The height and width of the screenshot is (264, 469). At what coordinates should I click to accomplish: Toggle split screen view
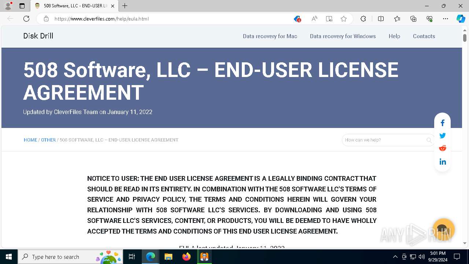click(x=381, y=19)
